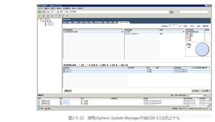
Task: Open the Recent Tasks filter dropdown arrow
Action: pyautogui.click(x=188, y=95)
